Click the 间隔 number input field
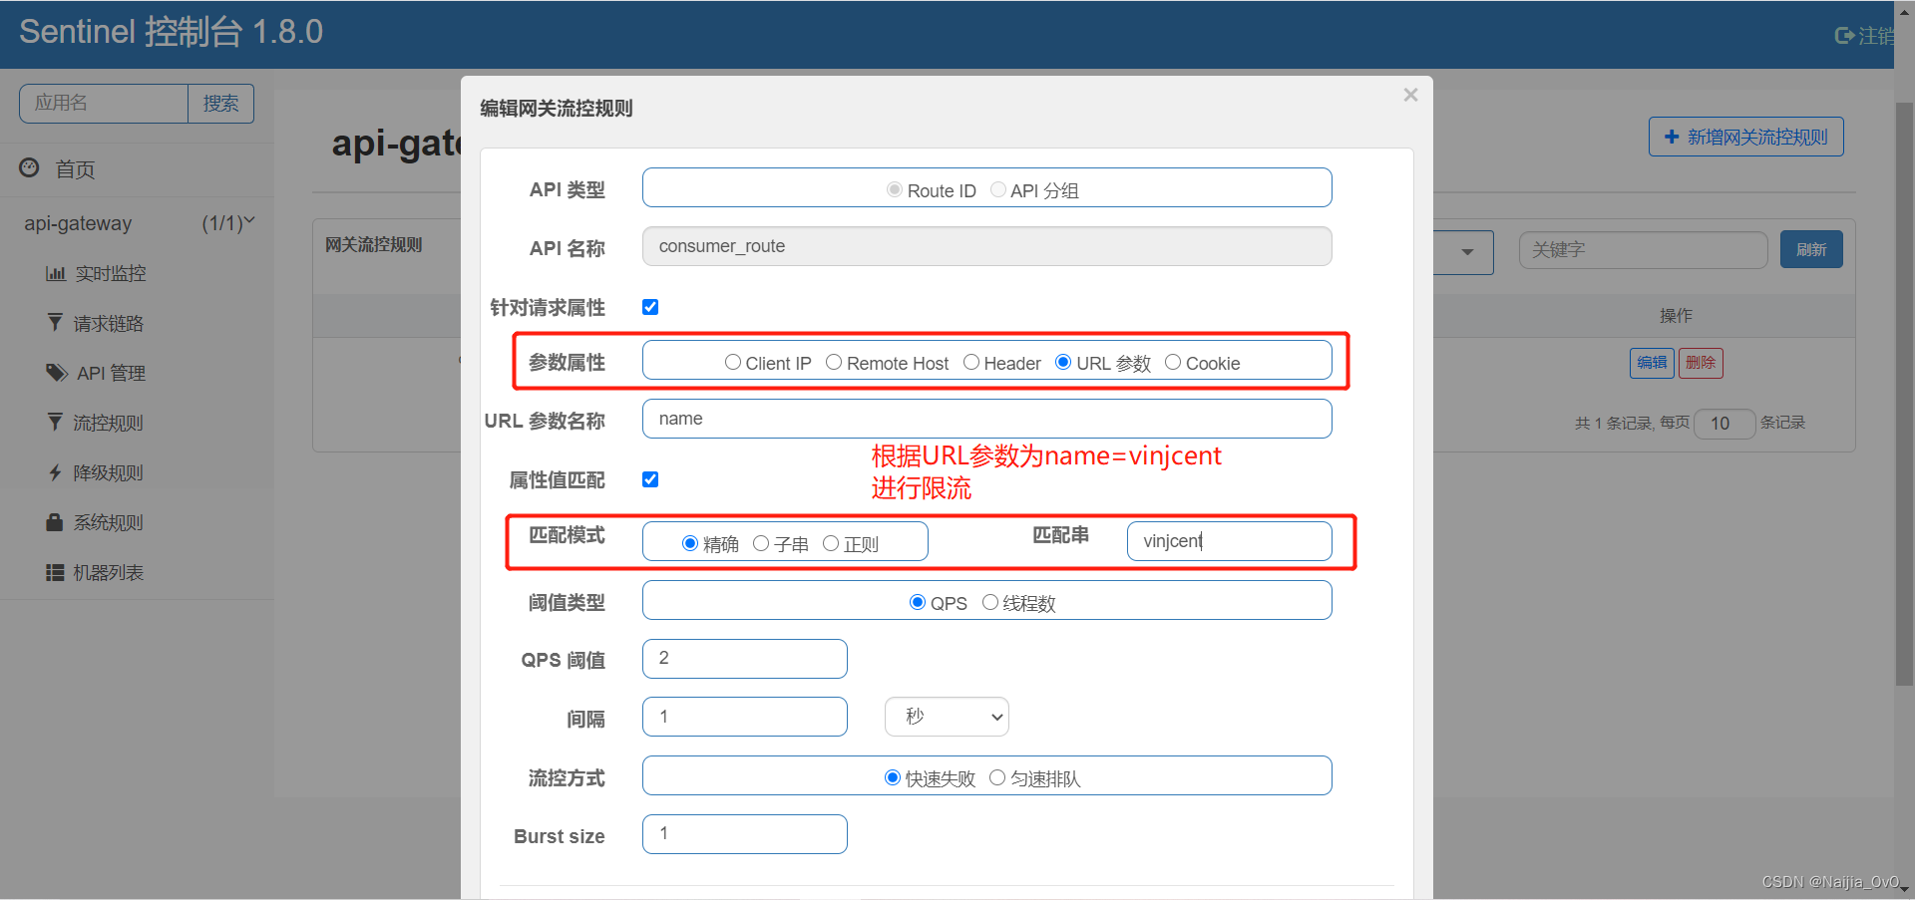Screen dimensions: 1915x900 pyautogui.click(x=745, y=717)
